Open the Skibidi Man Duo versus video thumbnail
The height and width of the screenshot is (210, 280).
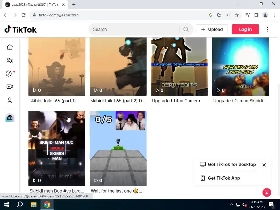coord(57,148)
